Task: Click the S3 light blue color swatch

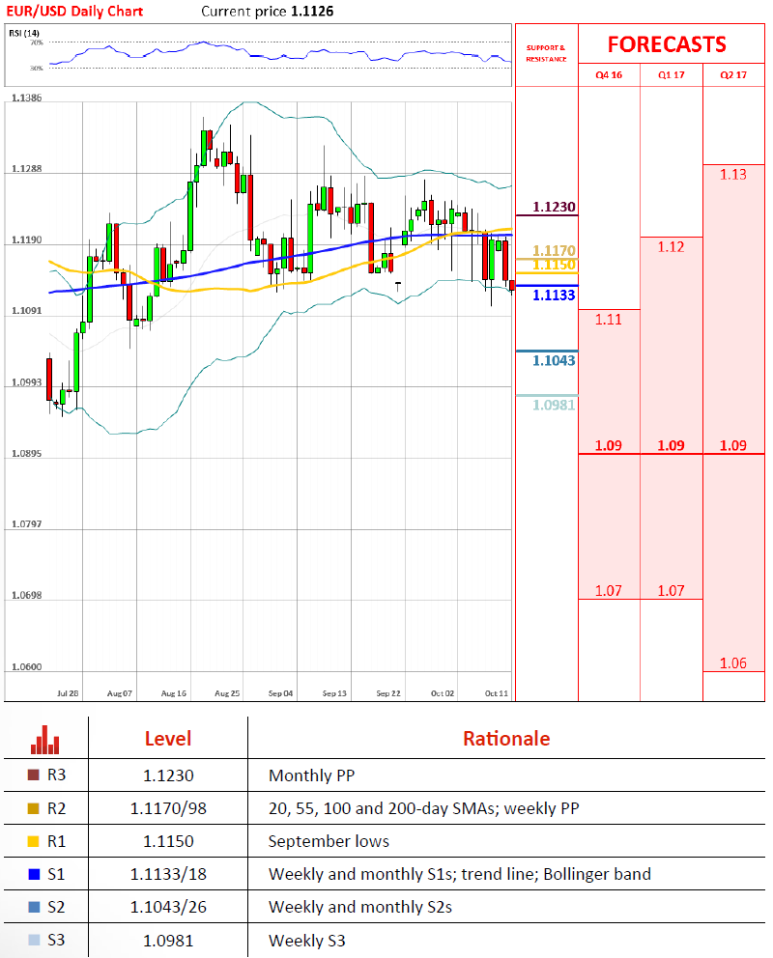Action: 34,940
